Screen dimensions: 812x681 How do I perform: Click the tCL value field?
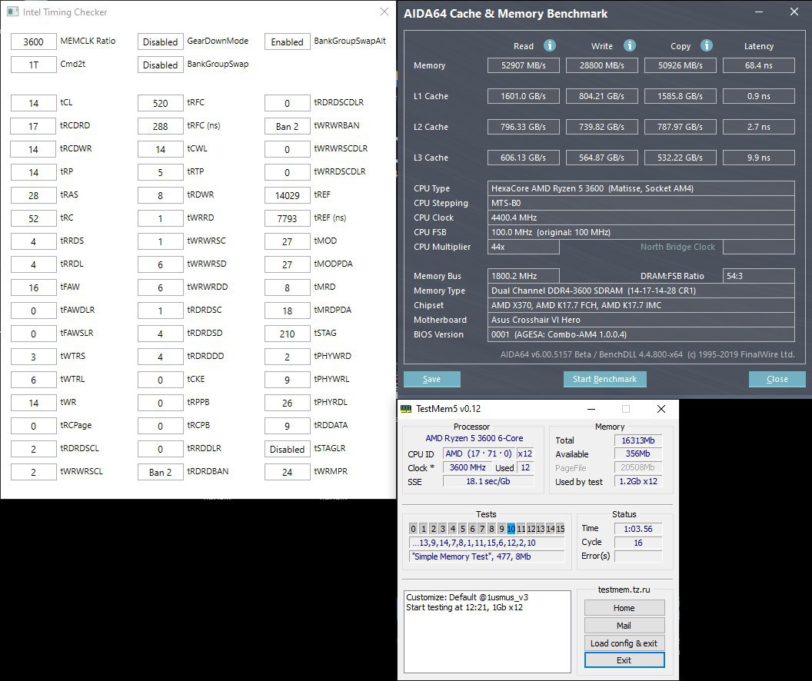(x=34, y=103)
